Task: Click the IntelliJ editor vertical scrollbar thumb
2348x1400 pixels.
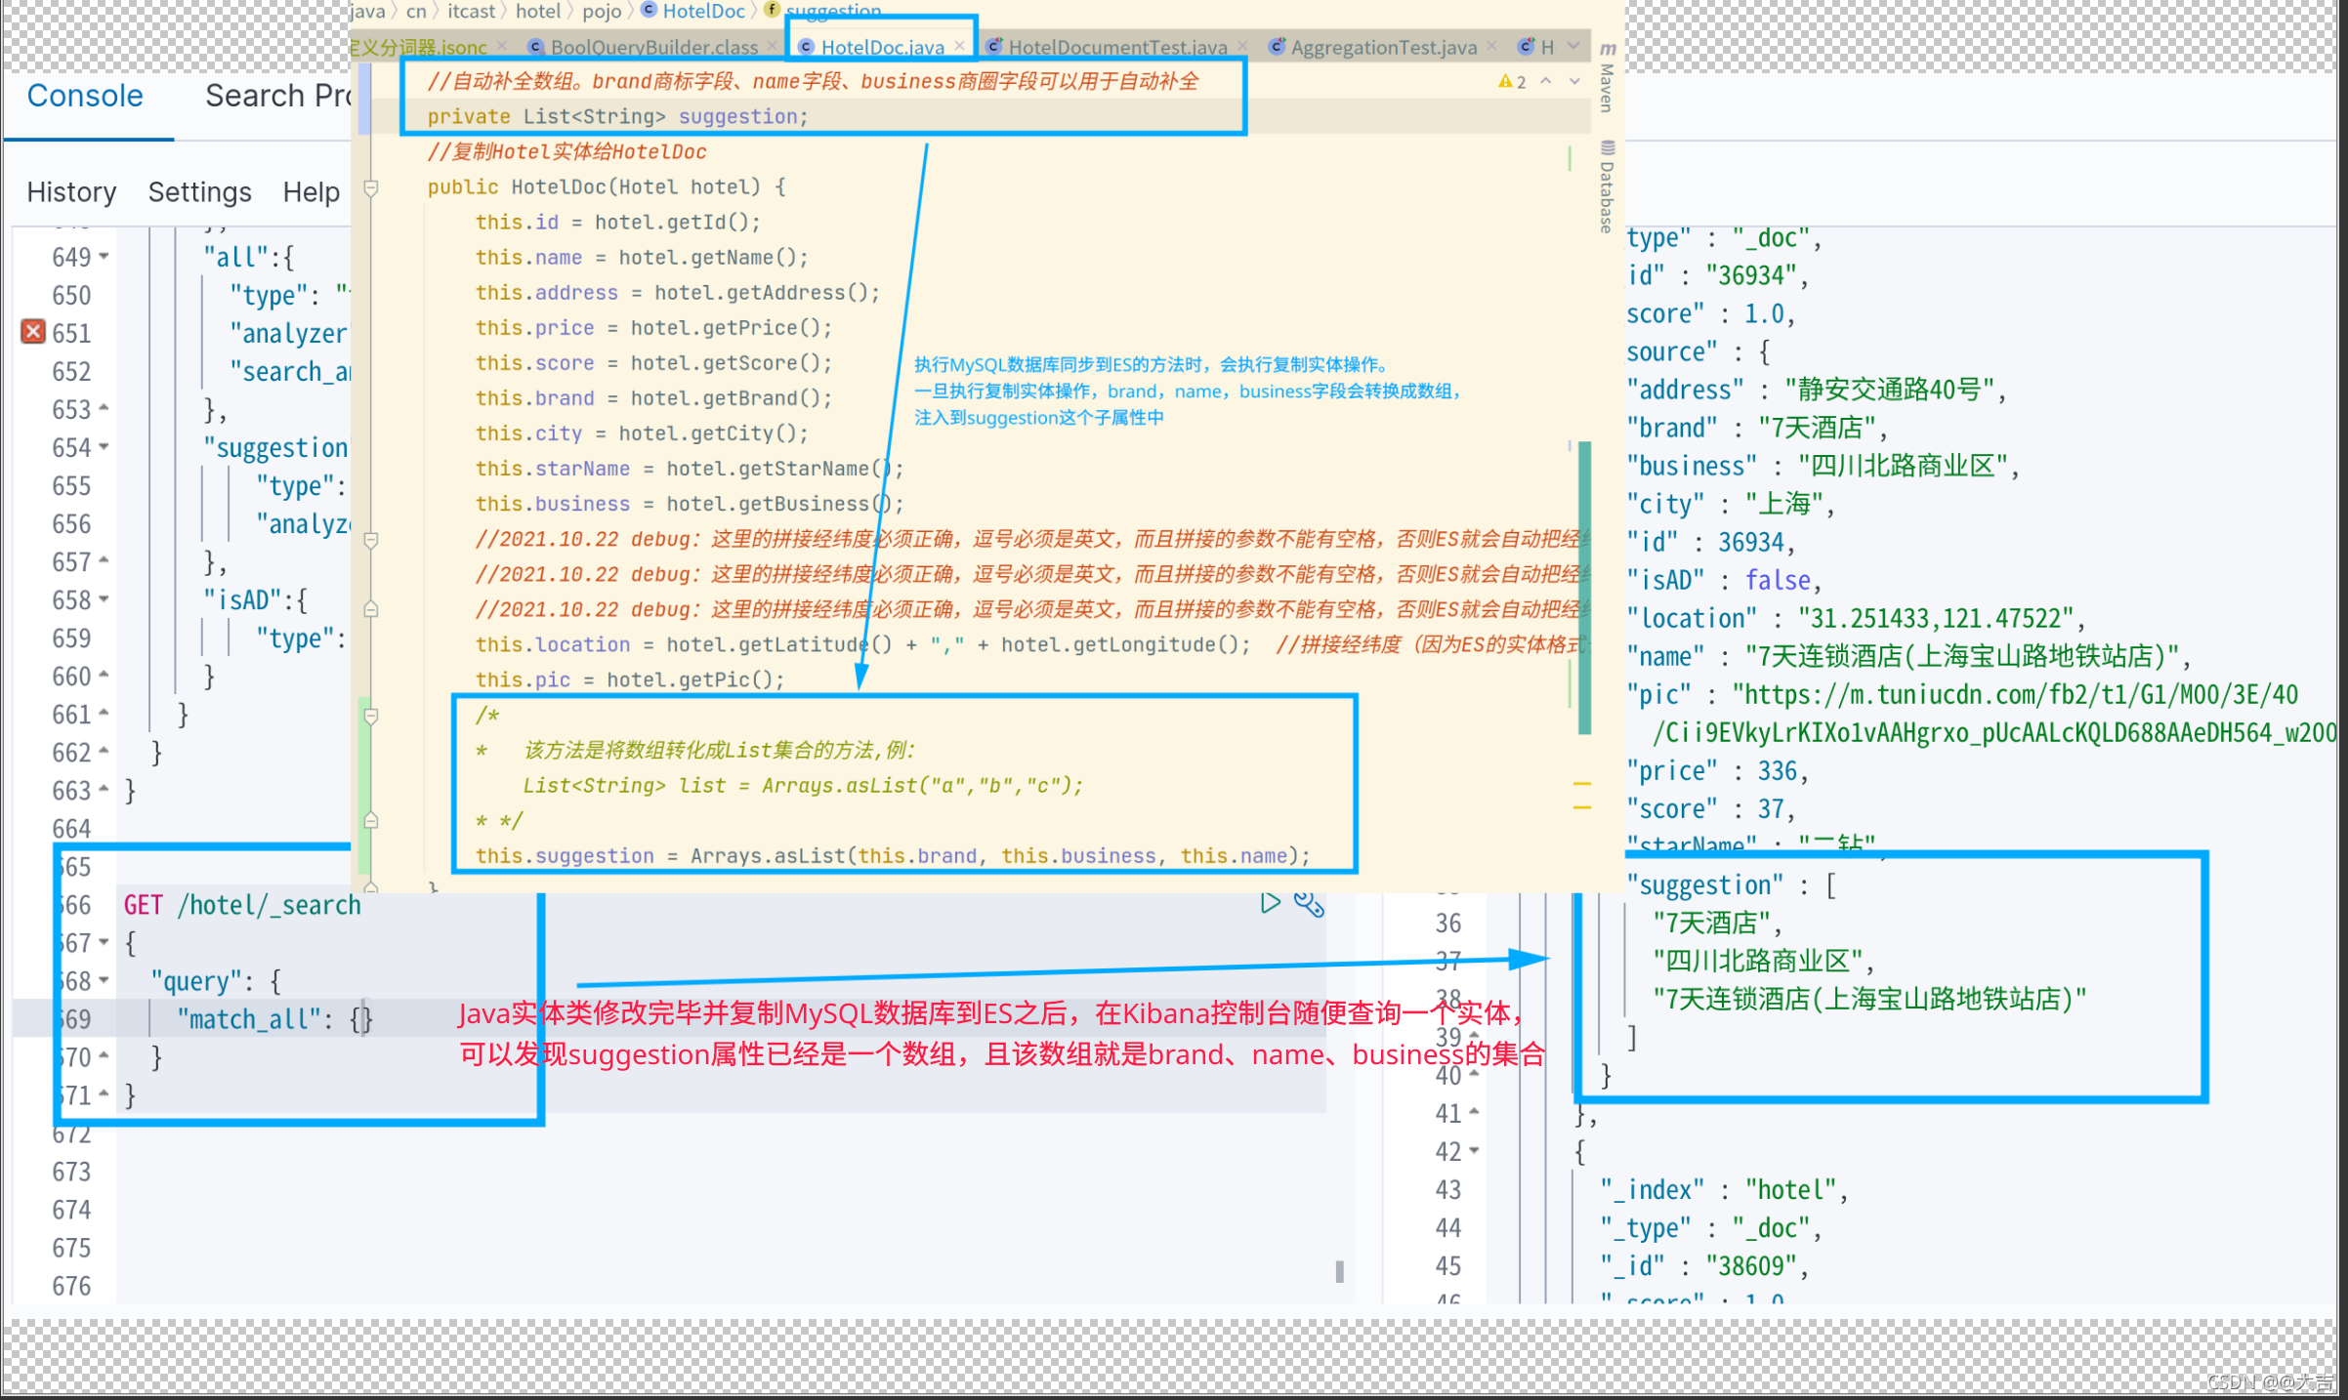Action: (x=1584, y=588)
